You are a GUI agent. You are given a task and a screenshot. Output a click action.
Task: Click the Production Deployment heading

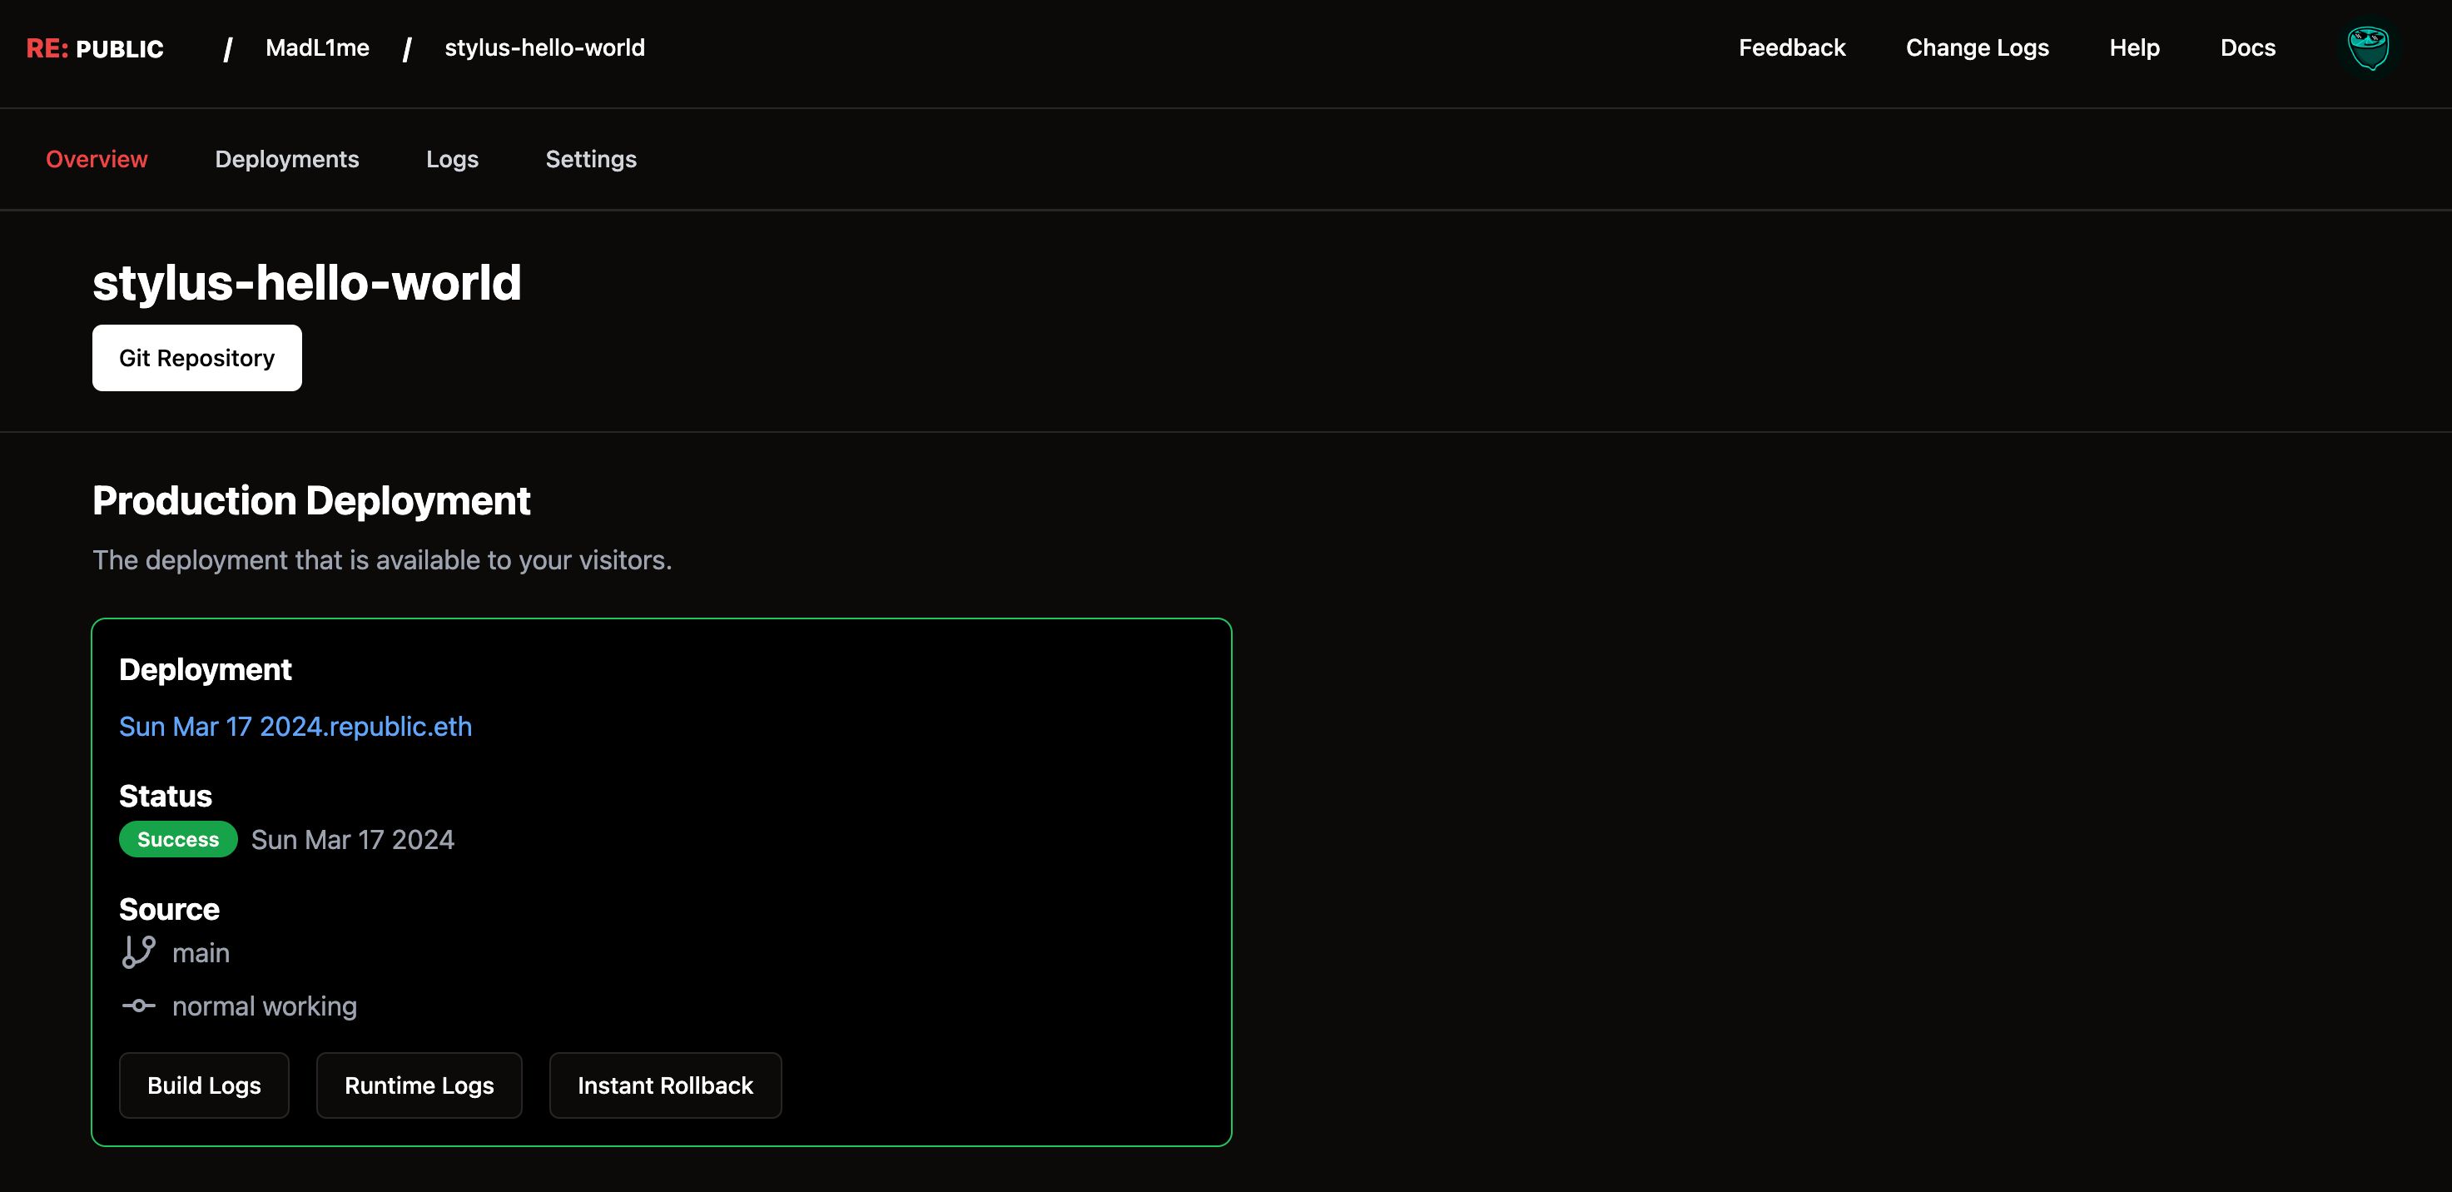[311, 501]
